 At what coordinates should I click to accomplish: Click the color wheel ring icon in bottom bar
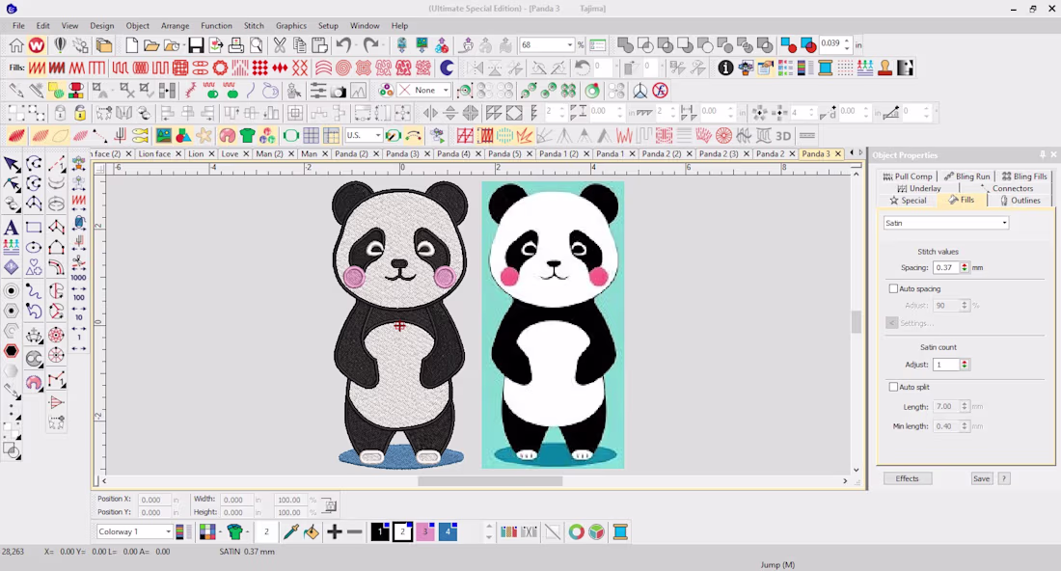[x=576, y=531]
